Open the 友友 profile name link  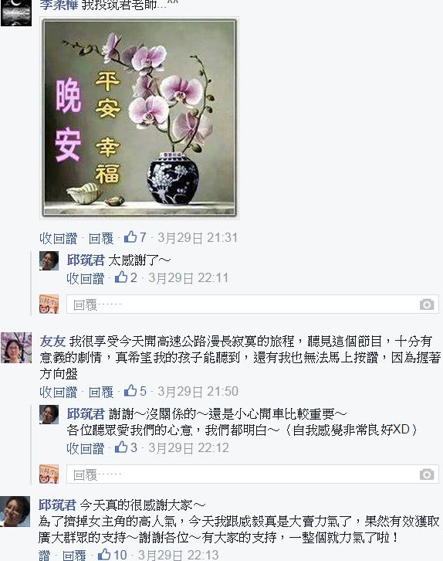click(52, 341)
